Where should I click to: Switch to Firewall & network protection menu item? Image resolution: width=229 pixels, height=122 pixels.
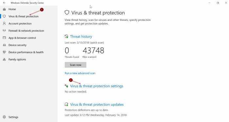(26, 31)
